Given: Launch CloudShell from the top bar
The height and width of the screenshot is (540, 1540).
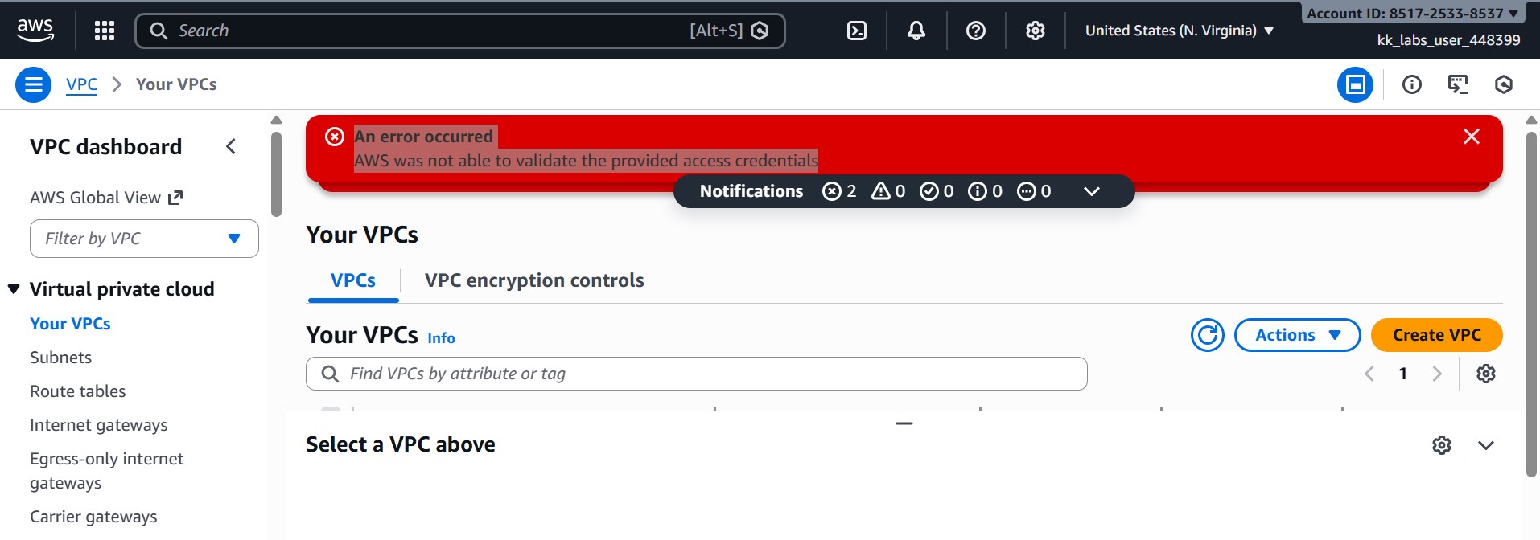Looking at the screenshot, I should click(x=857, y=31).
